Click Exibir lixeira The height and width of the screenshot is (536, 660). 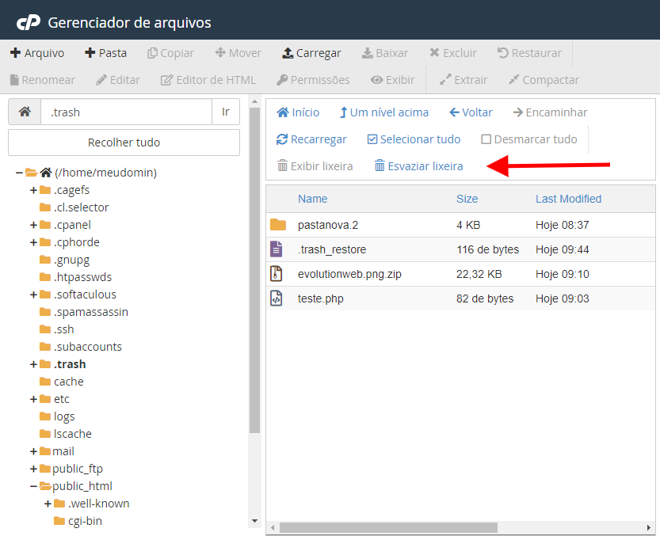pos(315,166)
